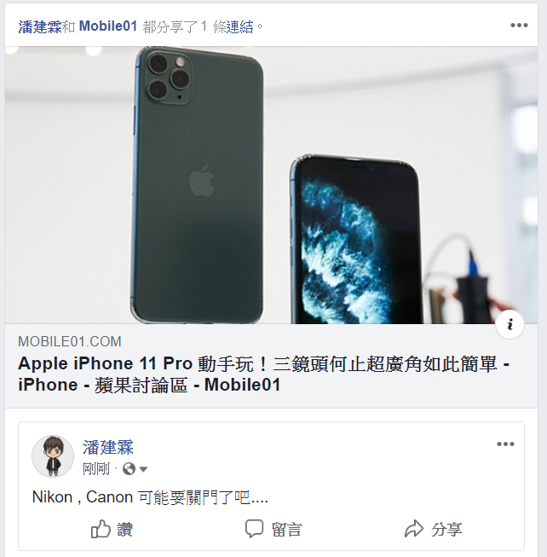Open the iPhone 11 Pro preview image
This screenshot has width=547, height=557.
[272, 185]
